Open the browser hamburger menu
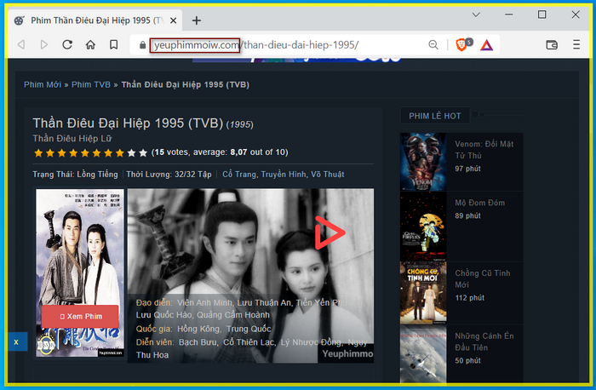The height and width of the screenshot is (390, 596). tap(576, 45)
